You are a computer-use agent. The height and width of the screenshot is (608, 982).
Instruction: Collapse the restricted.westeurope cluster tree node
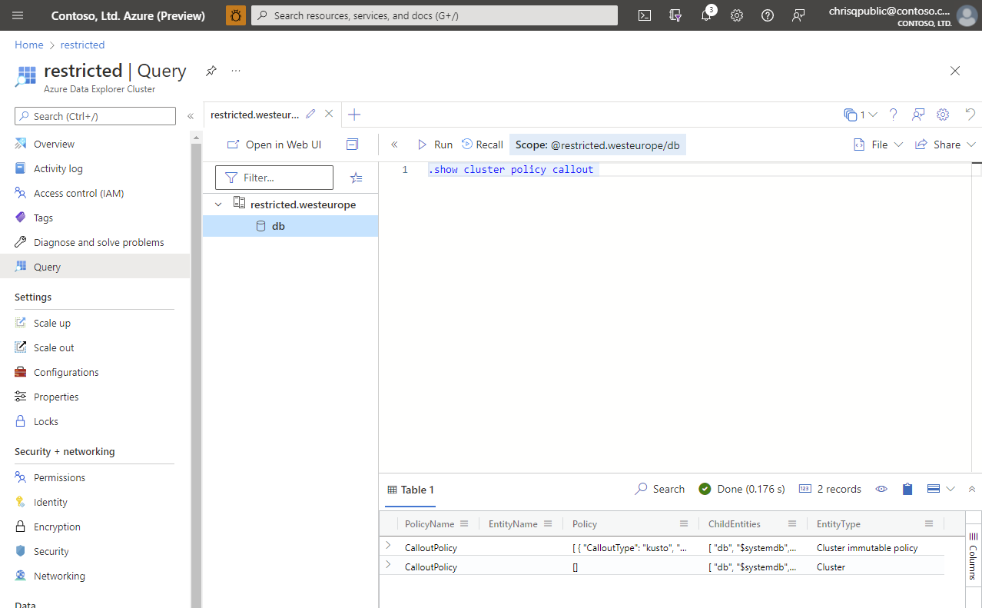pyautogui.click(x=219, y=204)
